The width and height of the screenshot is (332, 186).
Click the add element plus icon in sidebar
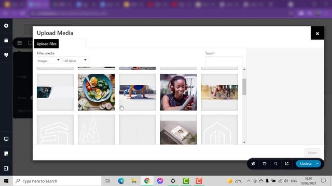(x=6, y=26)
